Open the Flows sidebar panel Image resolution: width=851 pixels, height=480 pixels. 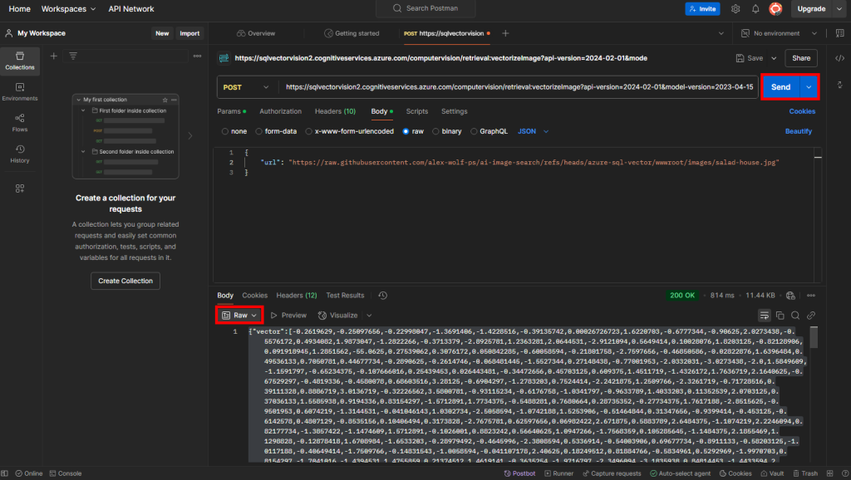tap(20, 123)
